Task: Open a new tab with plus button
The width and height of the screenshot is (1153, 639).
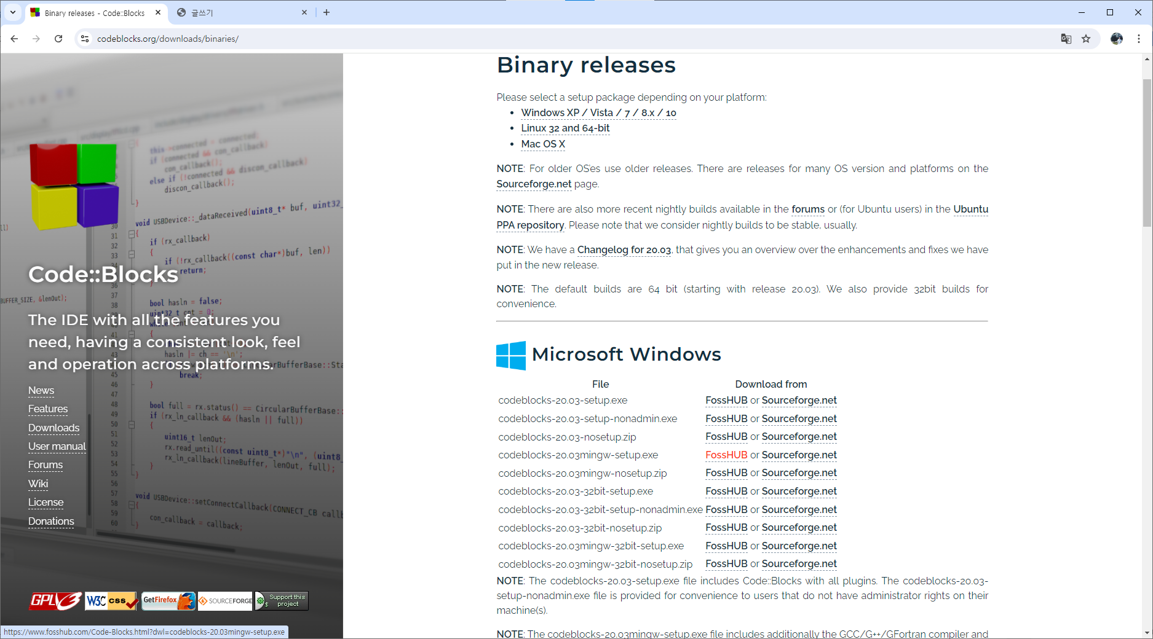Action: point(327,12)
